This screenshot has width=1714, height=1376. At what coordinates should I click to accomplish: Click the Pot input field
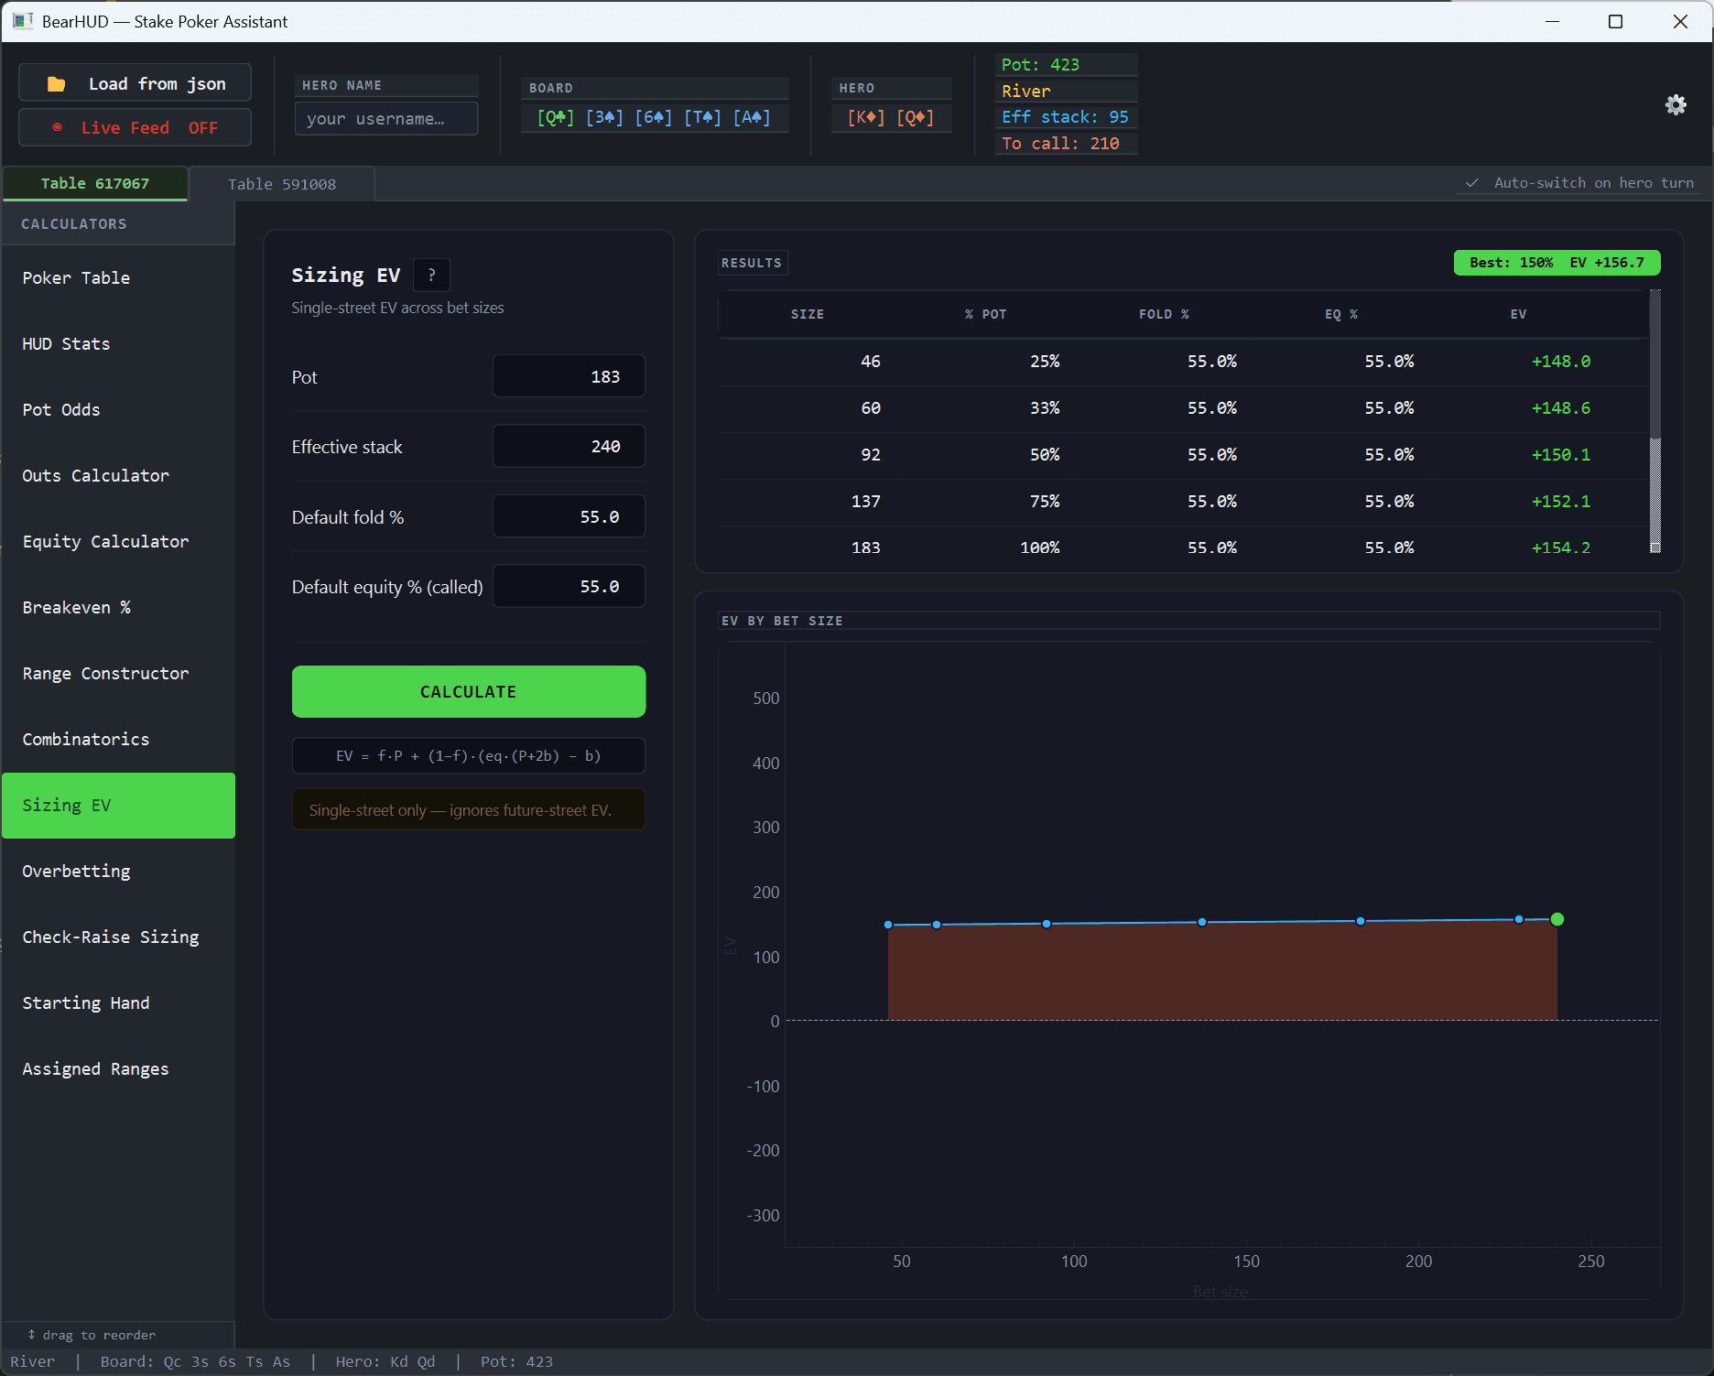coord(569,376)
